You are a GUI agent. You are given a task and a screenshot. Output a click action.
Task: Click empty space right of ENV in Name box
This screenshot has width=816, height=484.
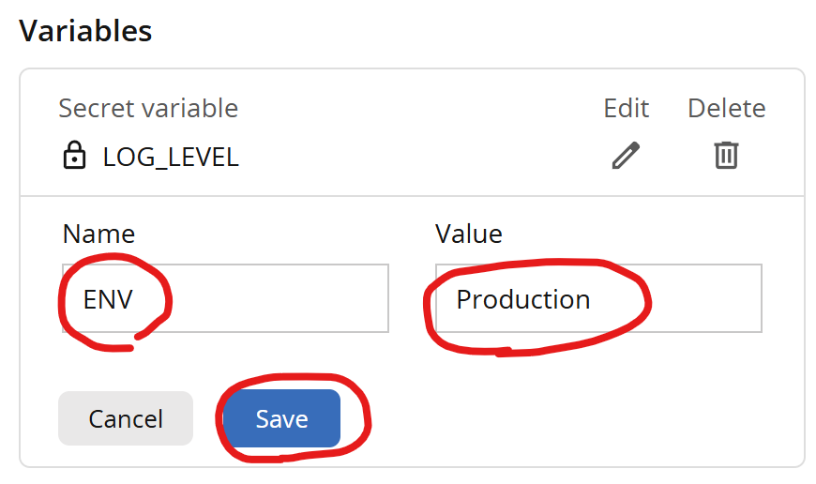tap(281, 299)
